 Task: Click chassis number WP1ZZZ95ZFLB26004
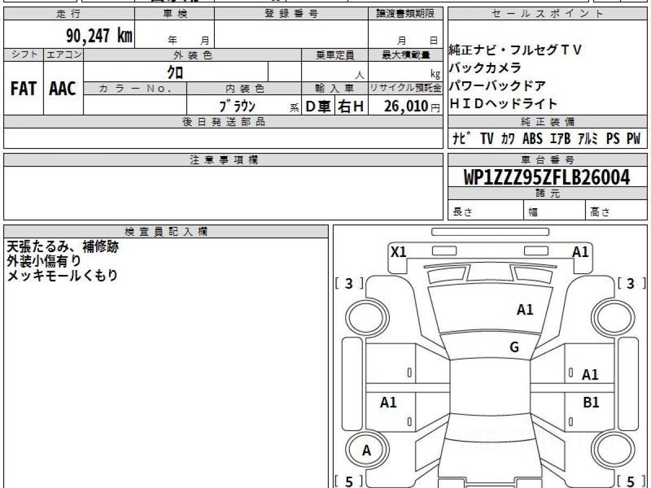(547, 177)
